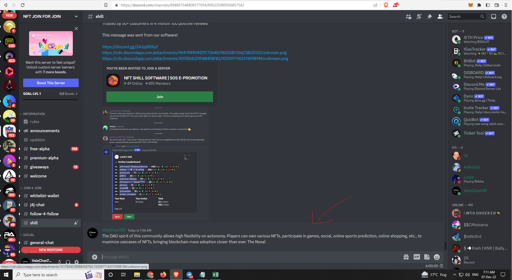Open the giveaways channel
Screen dimensions: 512x280
[x=51, y=167]
